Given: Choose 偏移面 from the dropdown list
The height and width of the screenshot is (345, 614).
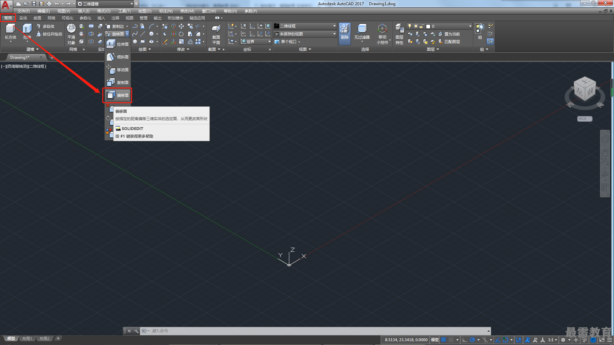Looking at the screenshot, I should 118,95.
